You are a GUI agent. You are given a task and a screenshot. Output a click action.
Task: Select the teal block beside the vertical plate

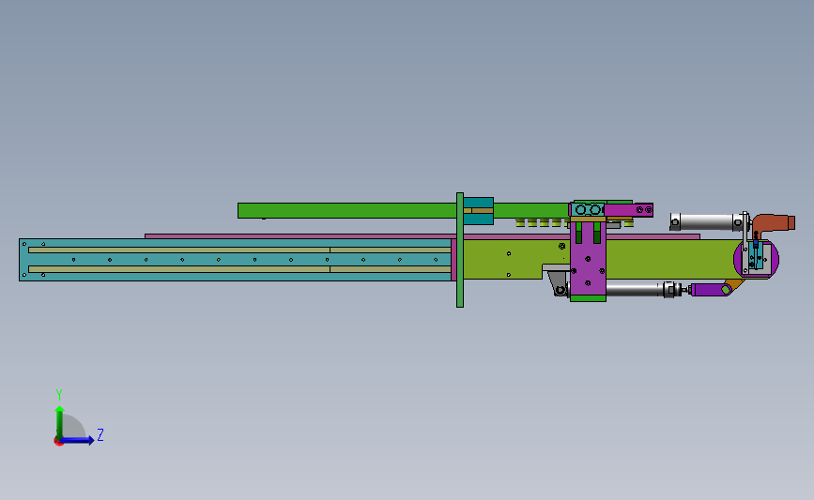coord(478,210)
